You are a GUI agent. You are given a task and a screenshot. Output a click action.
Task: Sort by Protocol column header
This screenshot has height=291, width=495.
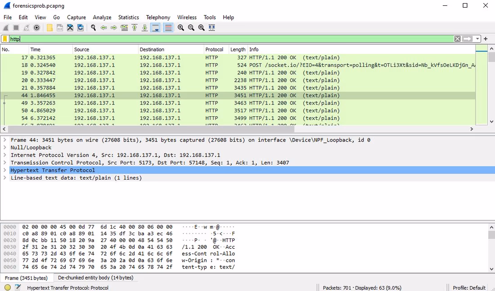tap(216, 49)
